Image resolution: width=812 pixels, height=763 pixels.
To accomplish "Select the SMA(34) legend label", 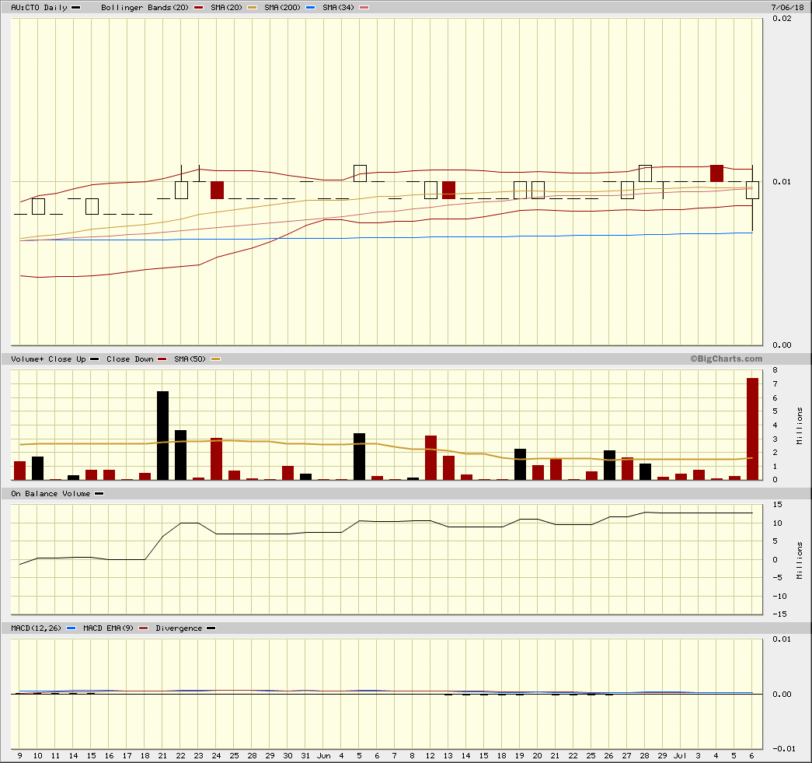I will pos(338,8).
